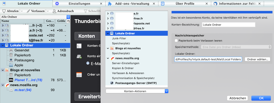Select the Postausgang outbox icon
The width and height of the screenshot is (274, 103).
pos(11,60)
